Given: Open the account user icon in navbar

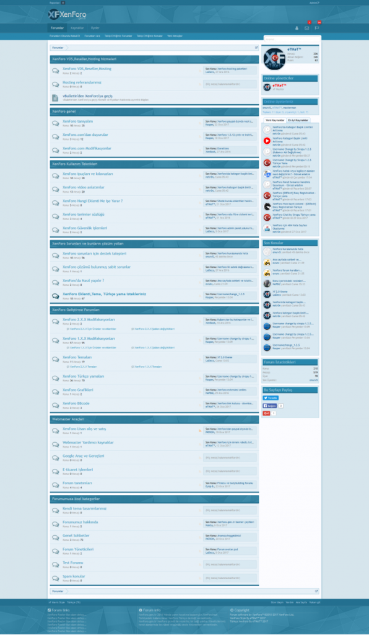Looking at the screenshot, I should click(x=297, y=28).
